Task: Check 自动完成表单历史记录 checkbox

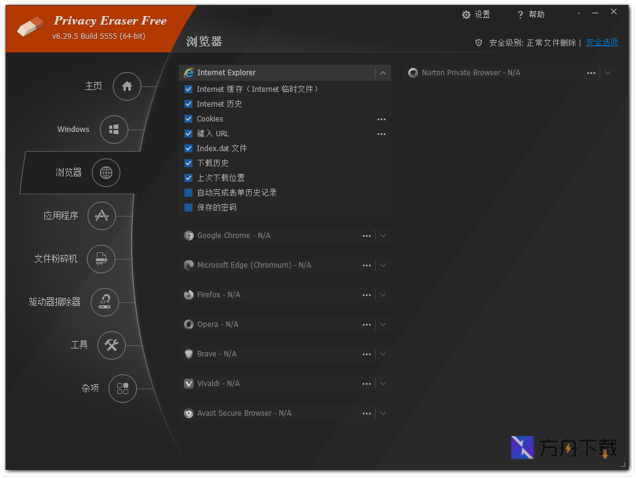Action: 188,192
